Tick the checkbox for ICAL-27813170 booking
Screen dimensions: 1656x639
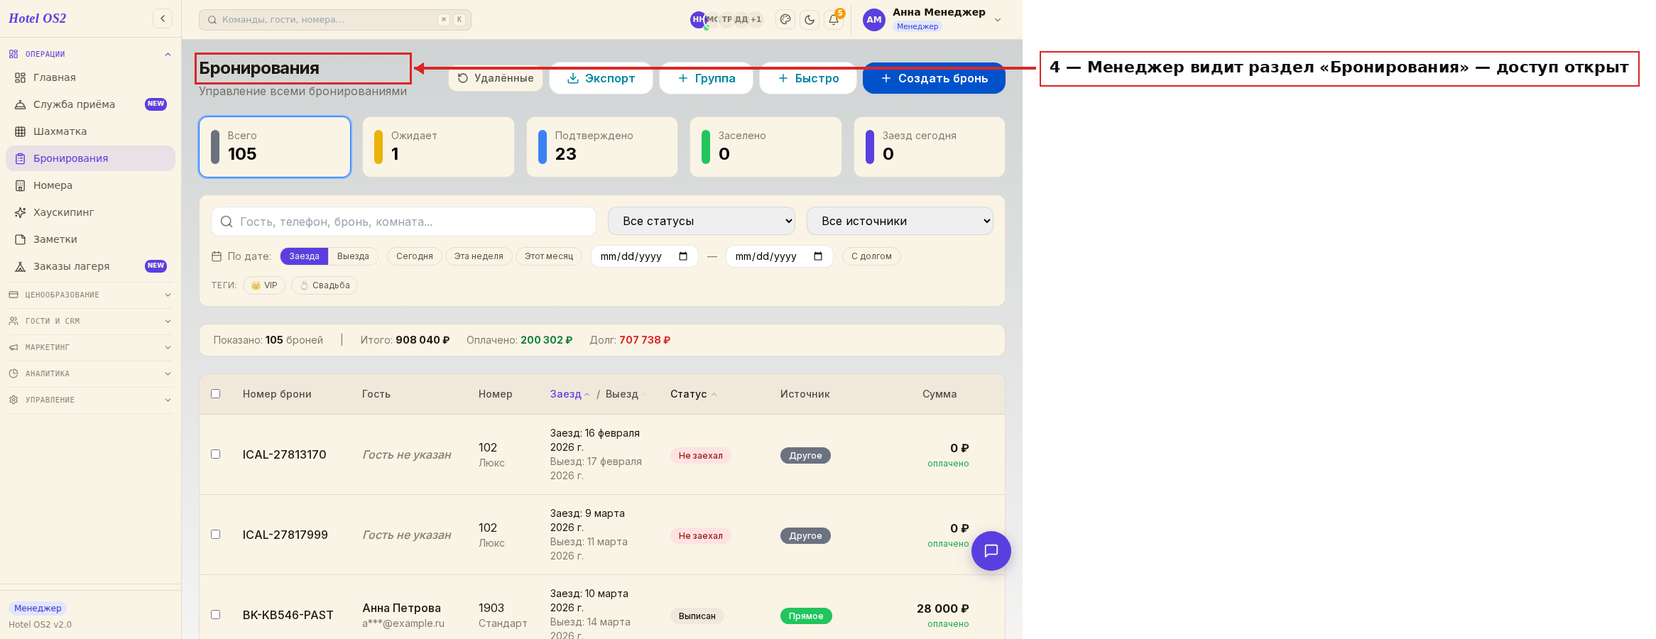(x=216, y=454)
